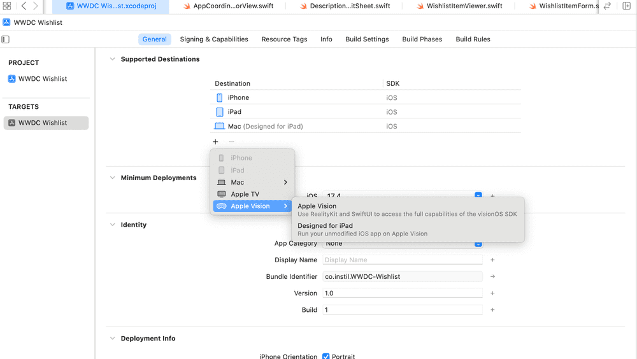Viewport: 637px width, 359px height.
Task: Click plus next to Version field
Action: [x=492, y=293]
